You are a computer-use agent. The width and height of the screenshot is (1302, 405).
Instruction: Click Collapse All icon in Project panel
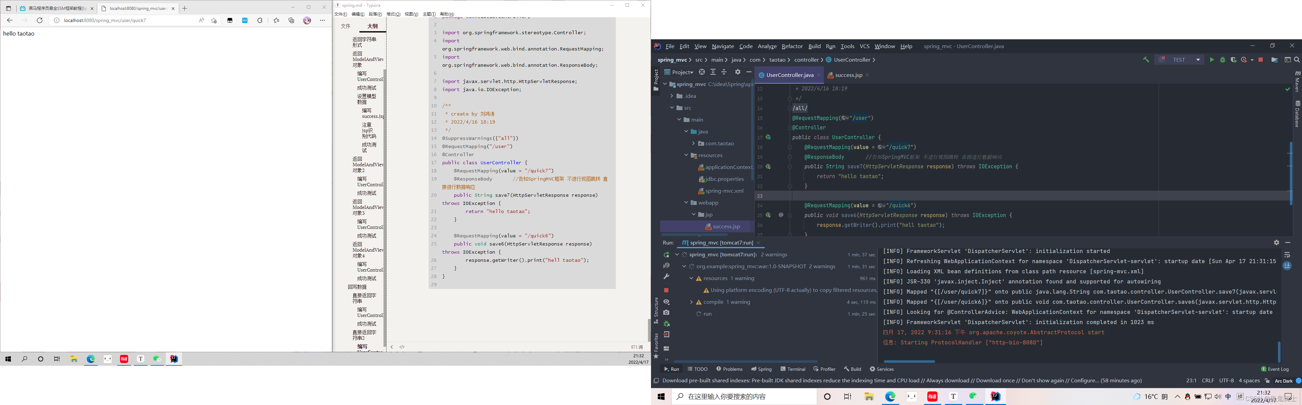pyautogui.click(x=724, y=72)
